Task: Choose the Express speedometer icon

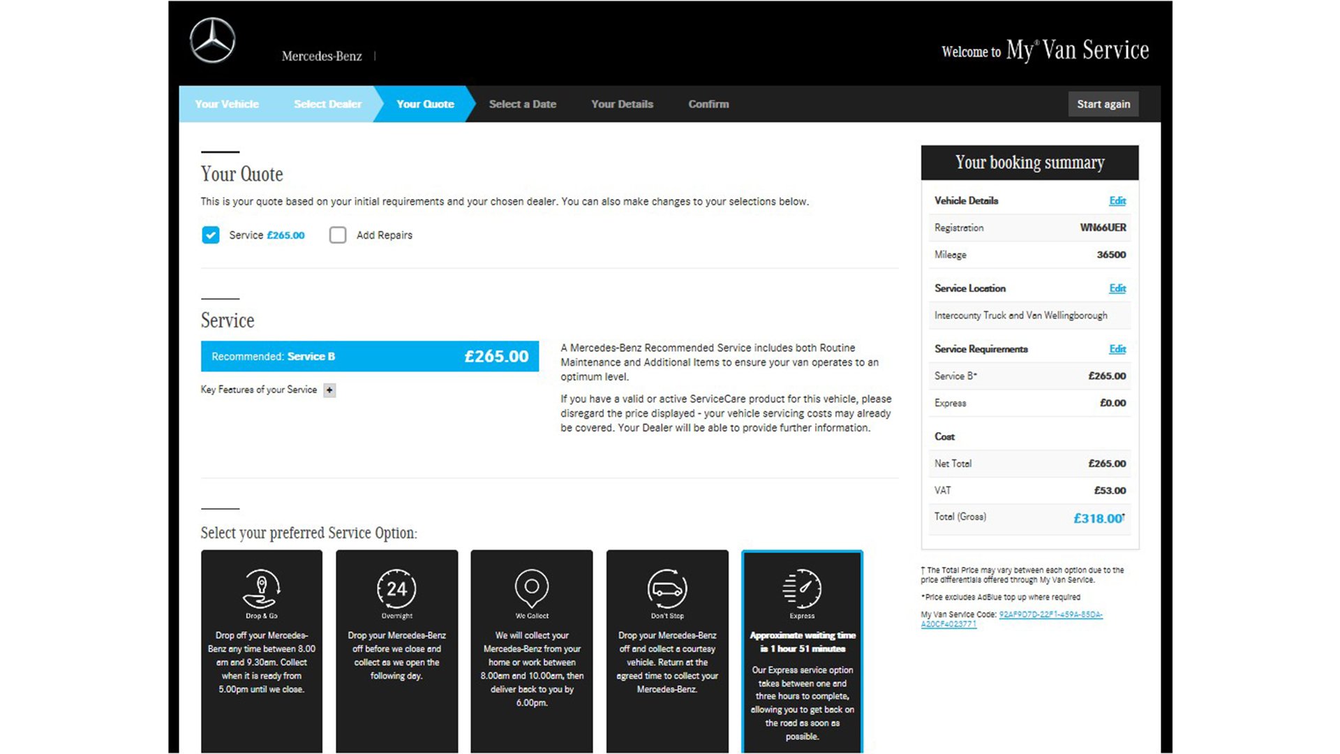Action: (802, 589)
